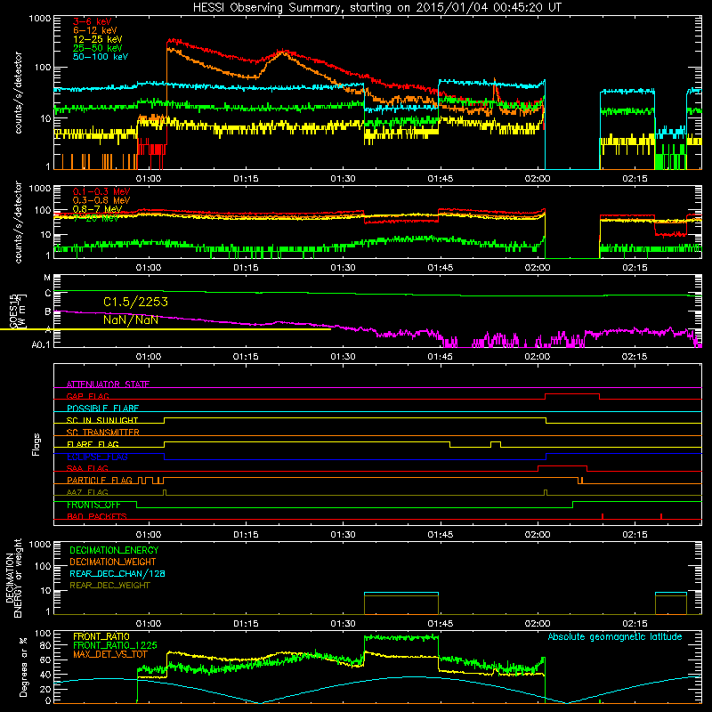Click the green FRONTS_OFF label
712x712 pixels.
point(93,505)
